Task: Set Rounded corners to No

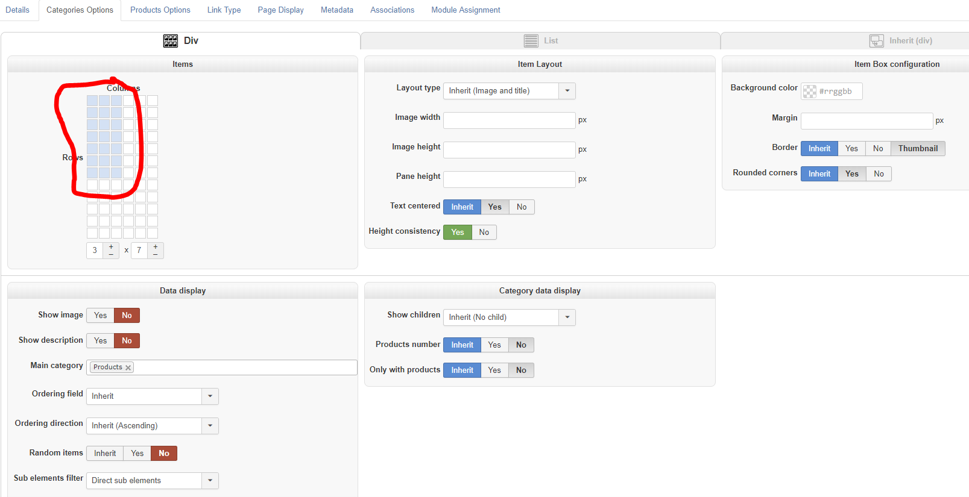Action: 879,174
